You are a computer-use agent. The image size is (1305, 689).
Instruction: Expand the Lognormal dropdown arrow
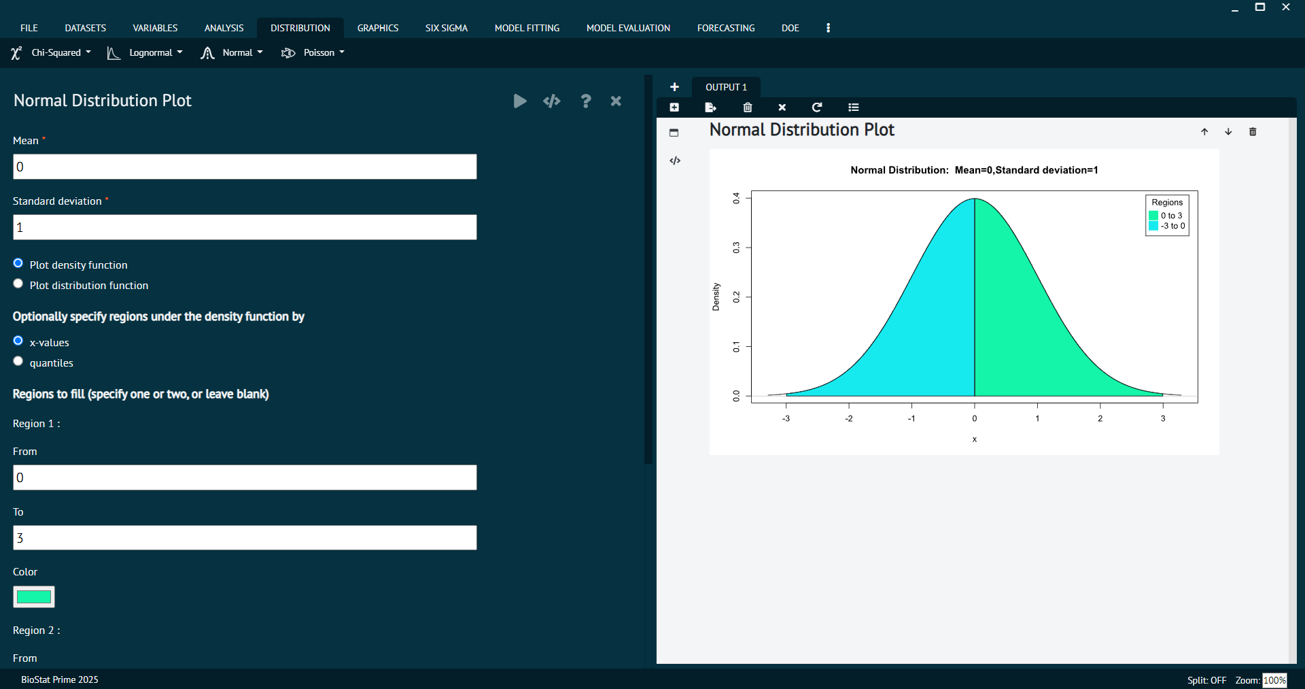(179, 52)
